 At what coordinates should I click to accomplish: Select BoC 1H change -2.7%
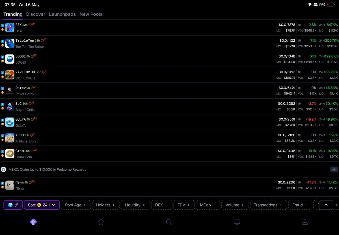tap(312, 104)
